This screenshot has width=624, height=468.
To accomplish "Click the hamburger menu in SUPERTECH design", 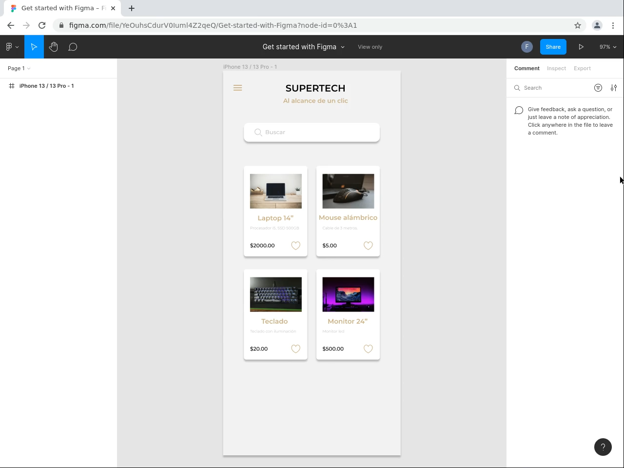I will (238, 88).
